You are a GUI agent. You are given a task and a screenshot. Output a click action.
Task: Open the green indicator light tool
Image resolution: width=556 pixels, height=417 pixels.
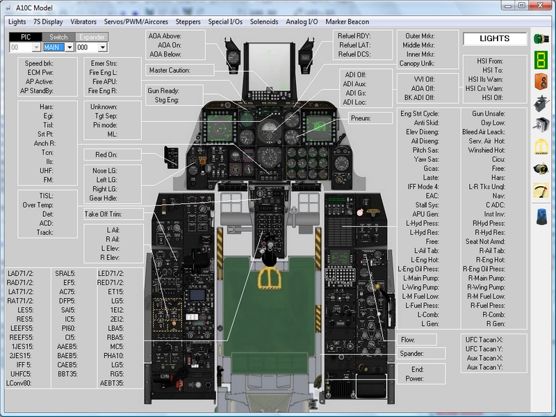[x=541, y=38]
